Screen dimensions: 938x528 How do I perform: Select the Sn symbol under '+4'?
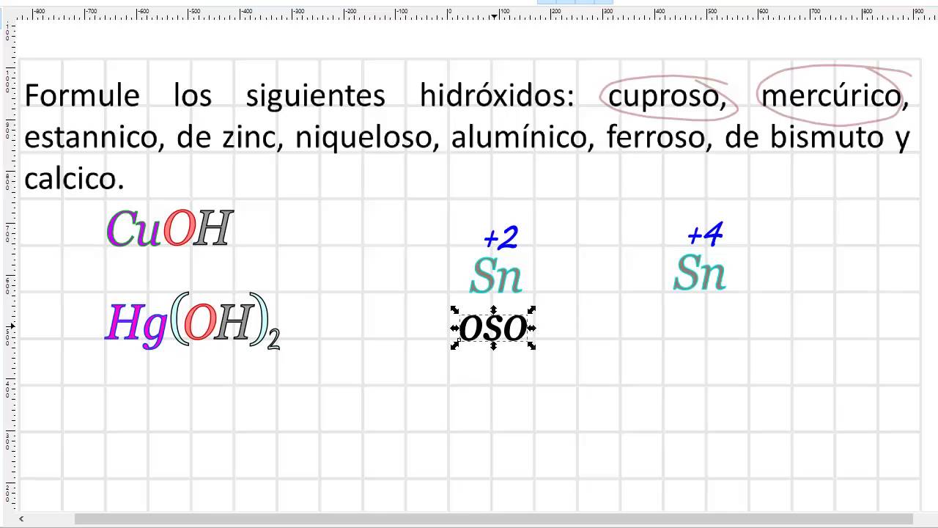[x=700, y=274]
